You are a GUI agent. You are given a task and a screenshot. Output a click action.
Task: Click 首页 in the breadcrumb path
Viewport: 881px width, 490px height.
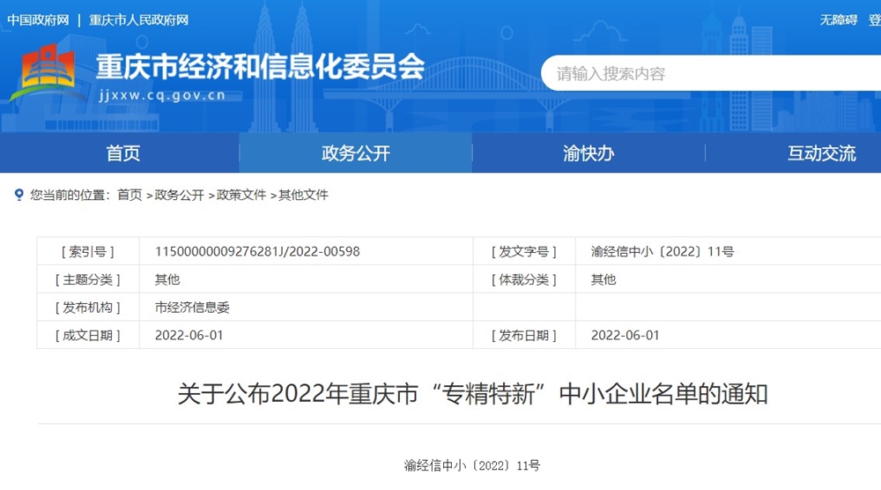130,195
